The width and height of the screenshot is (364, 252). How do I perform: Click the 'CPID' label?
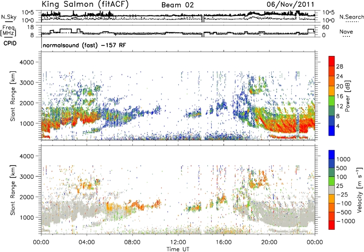coord(10,43)
